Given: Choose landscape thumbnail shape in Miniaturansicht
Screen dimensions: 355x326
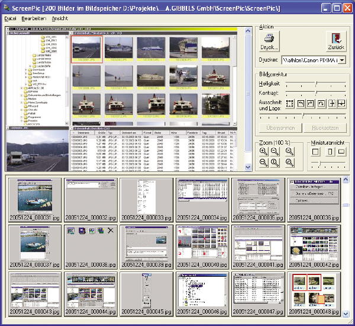Looking at the screenshot, I should [341, 152].
